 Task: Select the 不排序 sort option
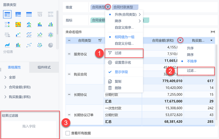click(x=192, y=61)
